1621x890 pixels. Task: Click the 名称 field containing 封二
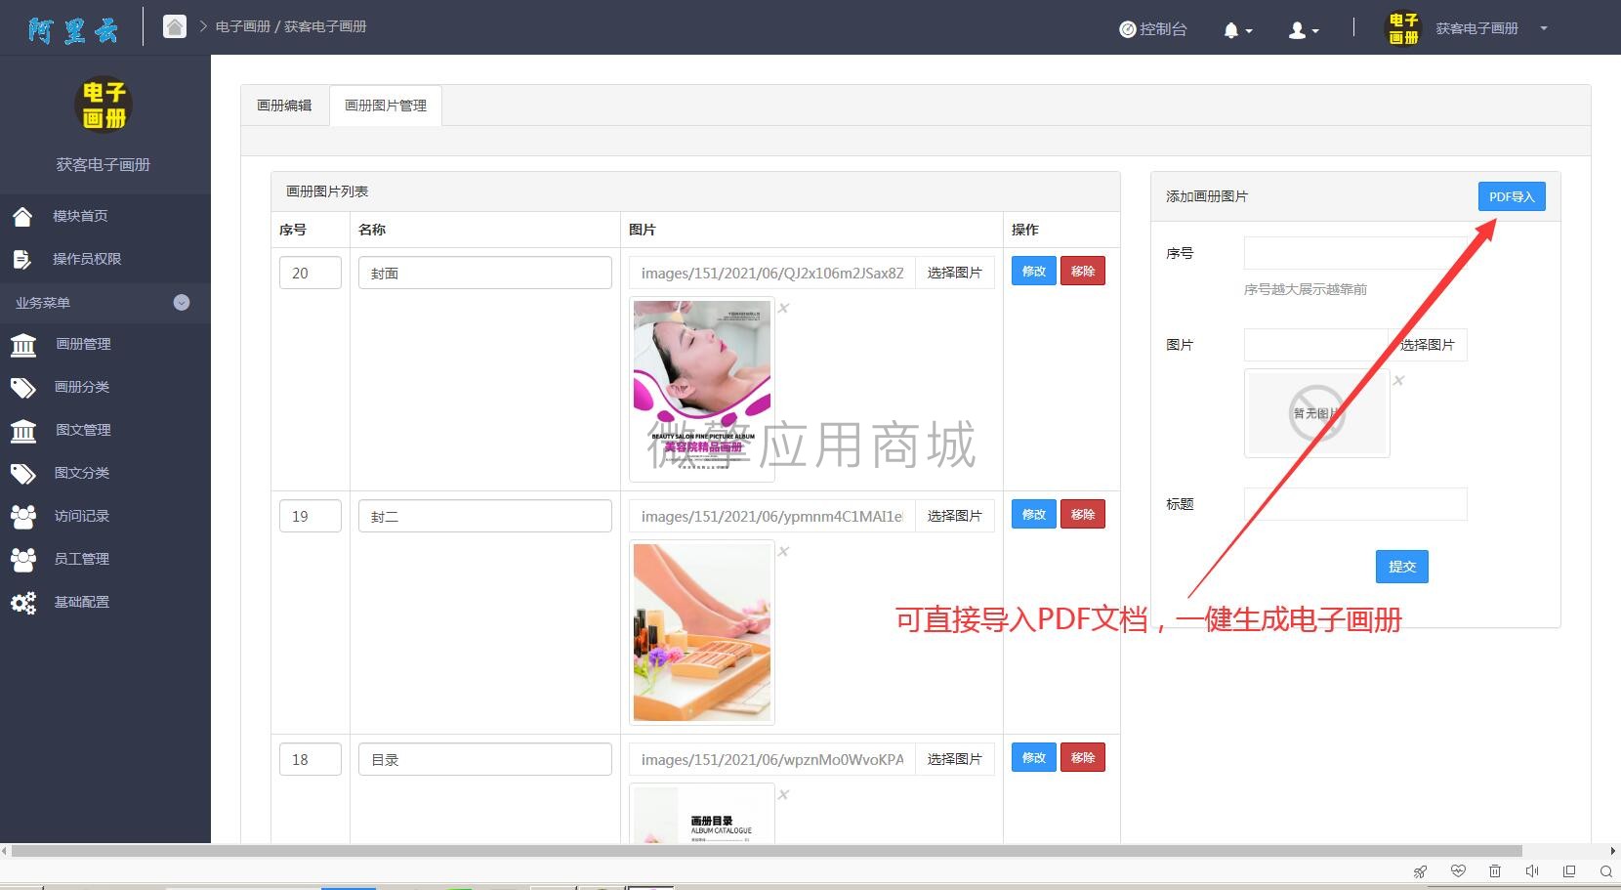coord(485,516)
